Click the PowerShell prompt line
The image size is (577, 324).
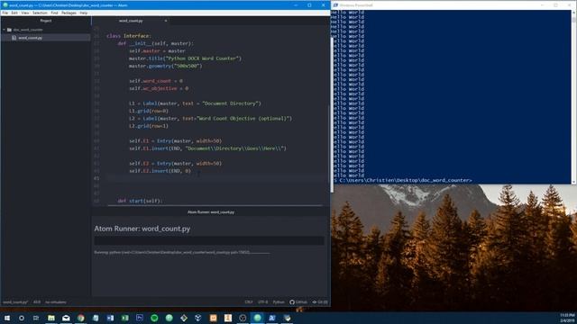[x=403, y=180]
